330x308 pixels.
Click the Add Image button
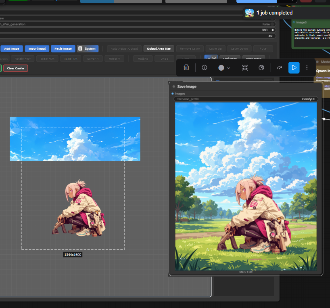[x=12, y=48]
